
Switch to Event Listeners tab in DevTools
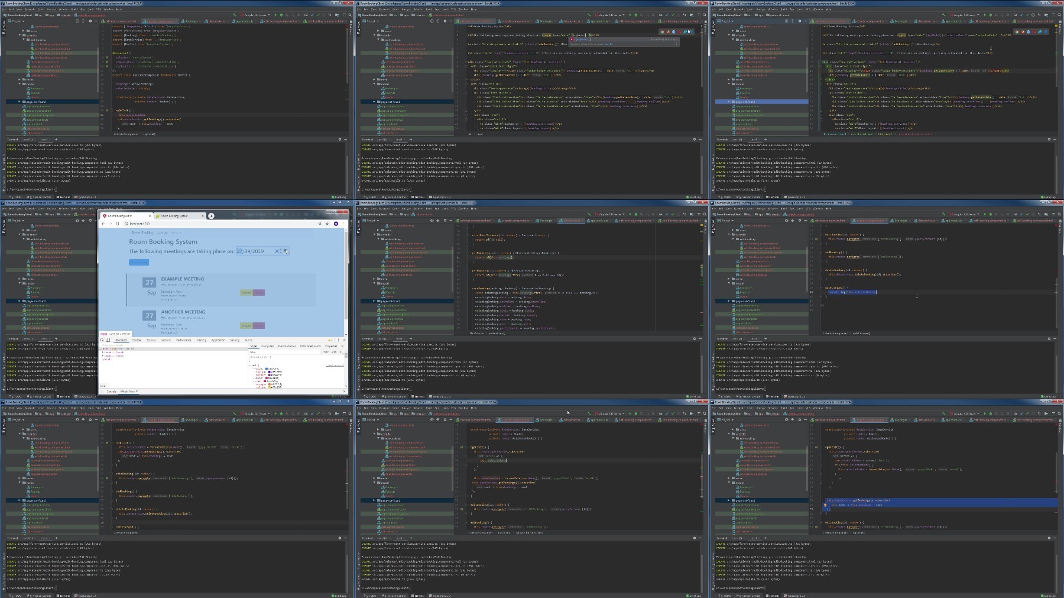[287, 346]
